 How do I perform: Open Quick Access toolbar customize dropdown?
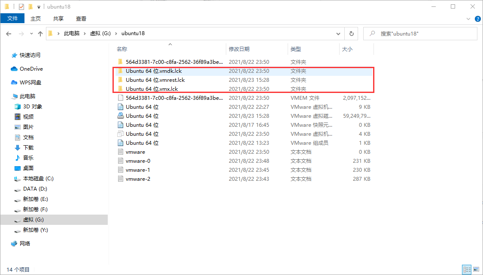(39, 7)
